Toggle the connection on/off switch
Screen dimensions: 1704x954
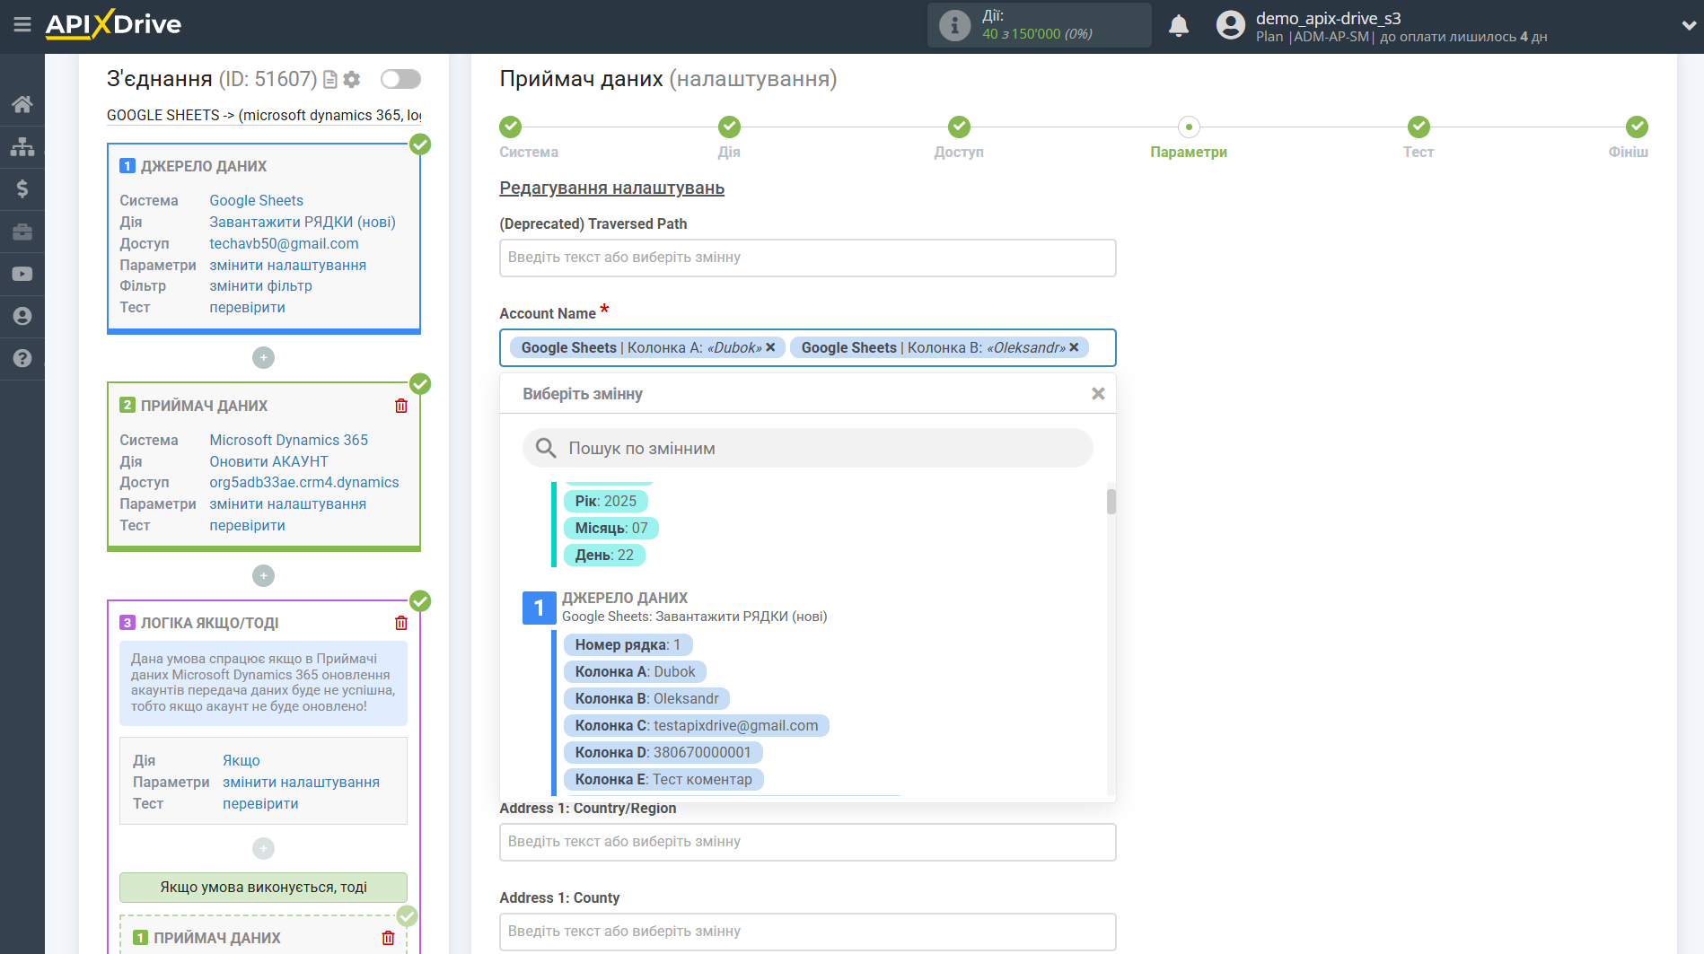pyautogui.click(x=400, y=79)
